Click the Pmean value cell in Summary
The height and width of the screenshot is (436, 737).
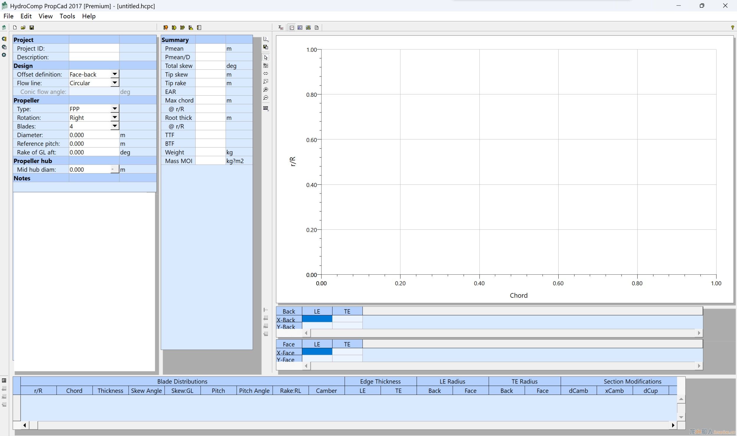[x=210, y=48]
